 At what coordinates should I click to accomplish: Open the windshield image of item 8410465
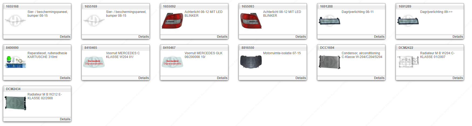(94, 62)
